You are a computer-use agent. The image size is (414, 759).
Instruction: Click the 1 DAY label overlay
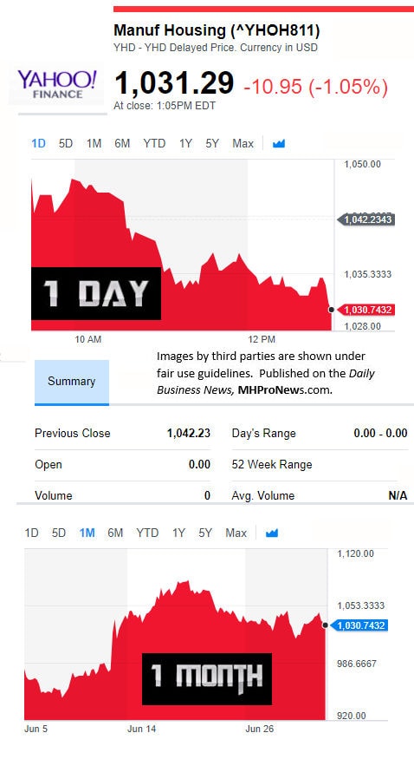pyautogui.click(x=96, y=293)
